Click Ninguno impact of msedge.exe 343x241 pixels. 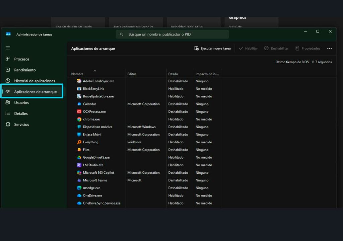pos(202,188)
